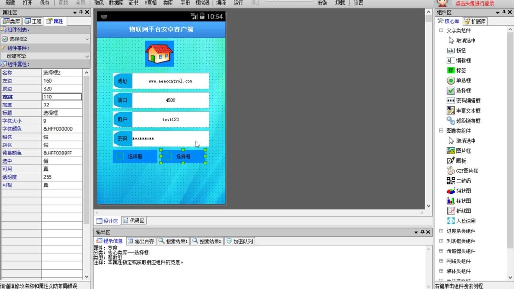Open the 组件事件 dropdown showing 创建完毕

pos(45,56)
